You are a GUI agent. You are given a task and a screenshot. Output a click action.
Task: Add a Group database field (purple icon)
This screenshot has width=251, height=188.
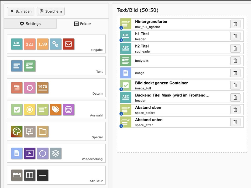pos(69,110)
